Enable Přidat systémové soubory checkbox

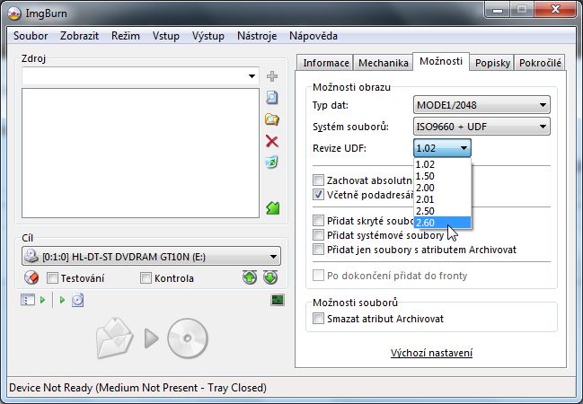(318, 235)
